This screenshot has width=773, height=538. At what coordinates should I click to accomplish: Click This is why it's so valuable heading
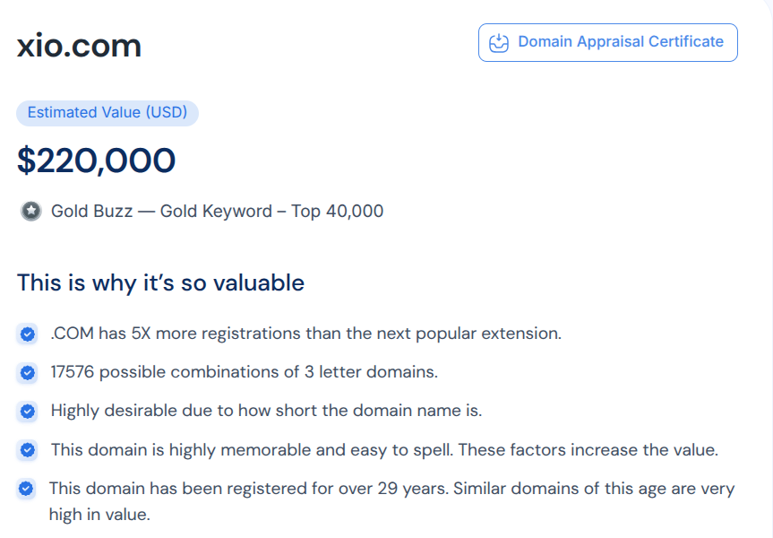point(160,283)
